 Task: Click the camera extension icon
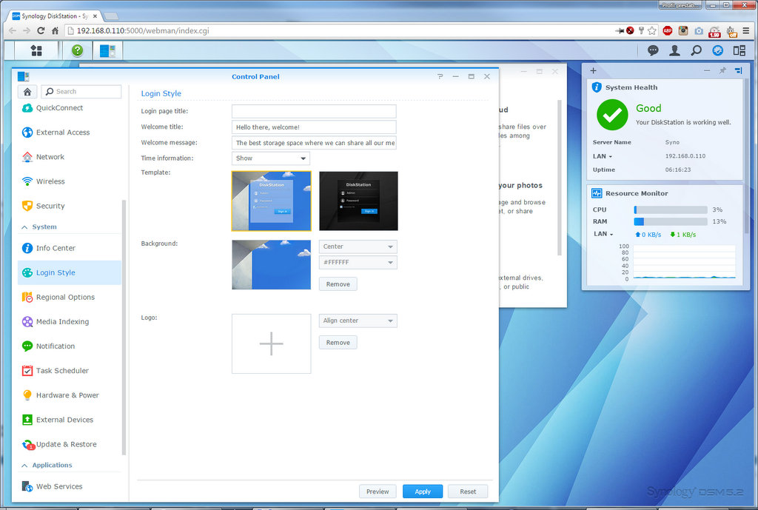[699, 31]
